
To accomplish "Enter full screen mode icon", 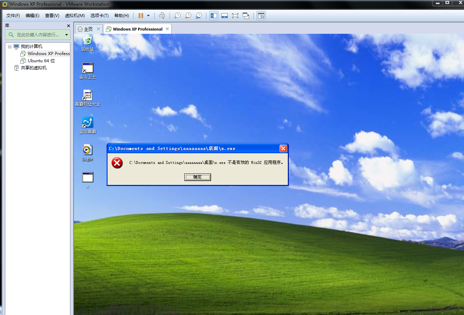I will 235,16.
